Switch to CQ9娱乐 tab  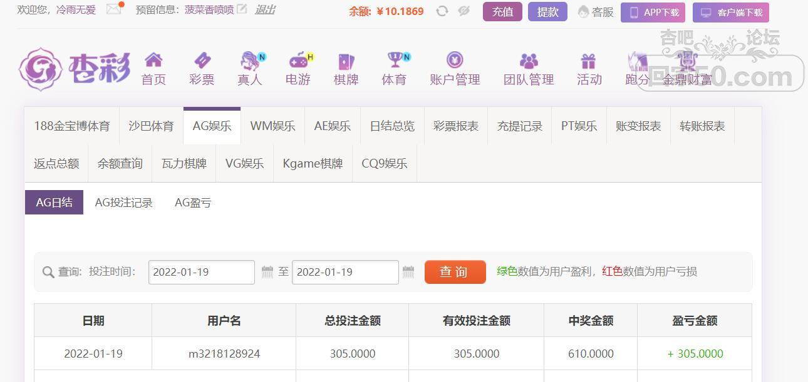click(385, 163)
